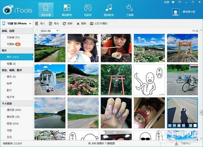Viewport: 203px width, 147px height.
Task: Click the version 2.1.0.0 status text
Action: pyautogui.click(x=12, y=143)
